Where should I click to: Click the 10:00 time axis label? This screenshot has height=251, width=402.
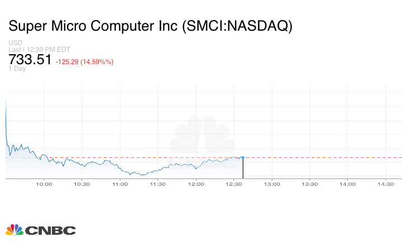44,184
